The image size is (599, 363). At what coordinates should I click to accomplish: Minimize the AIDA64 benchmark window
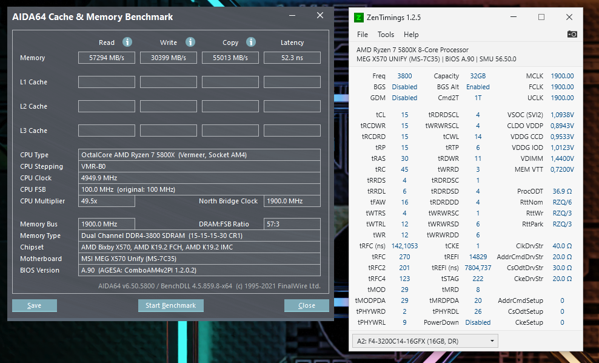[x=292, y=16]
